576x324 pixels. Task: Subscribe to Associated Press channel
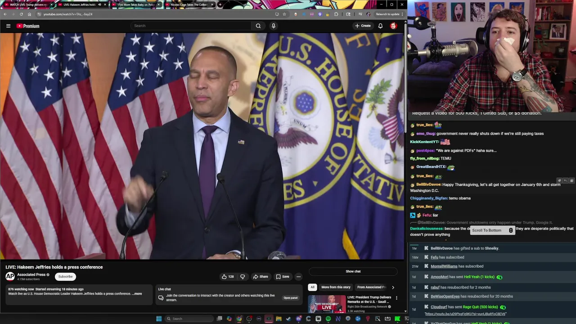(x=65, y=276)
